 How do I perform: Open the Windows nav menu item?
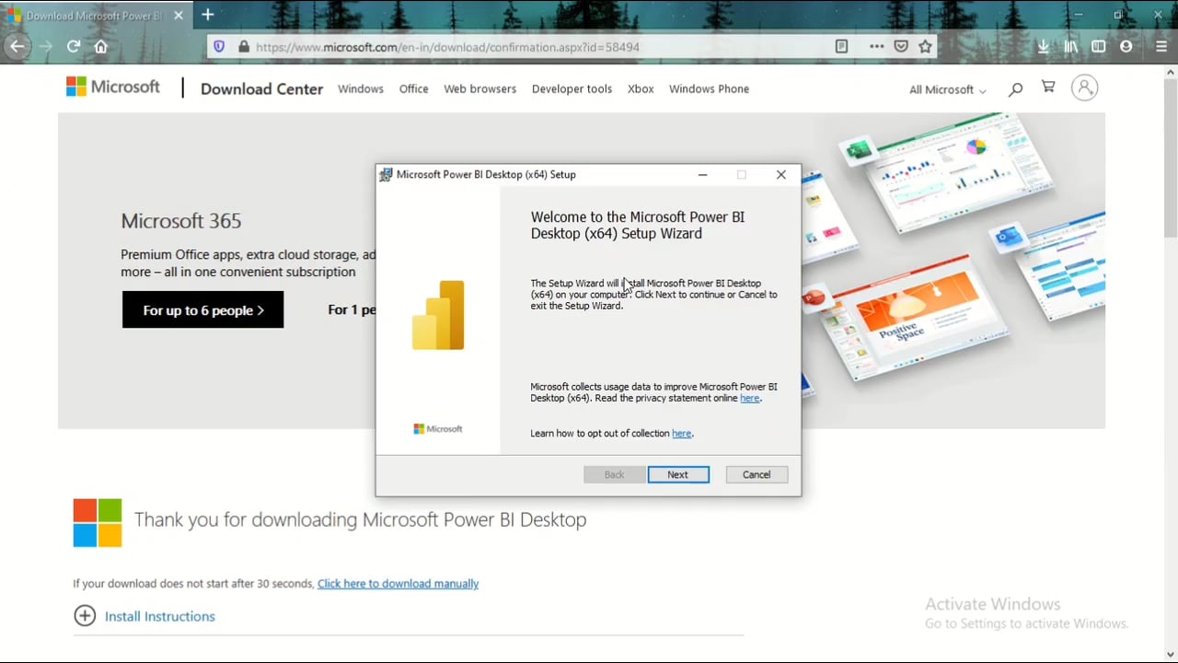pyautogui.click(x=361, y=88)
